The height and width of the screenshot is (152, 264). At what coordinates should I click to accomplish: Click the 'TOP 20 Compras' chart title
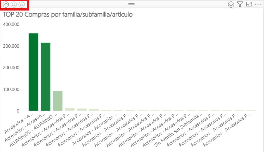tap(68, 14)
